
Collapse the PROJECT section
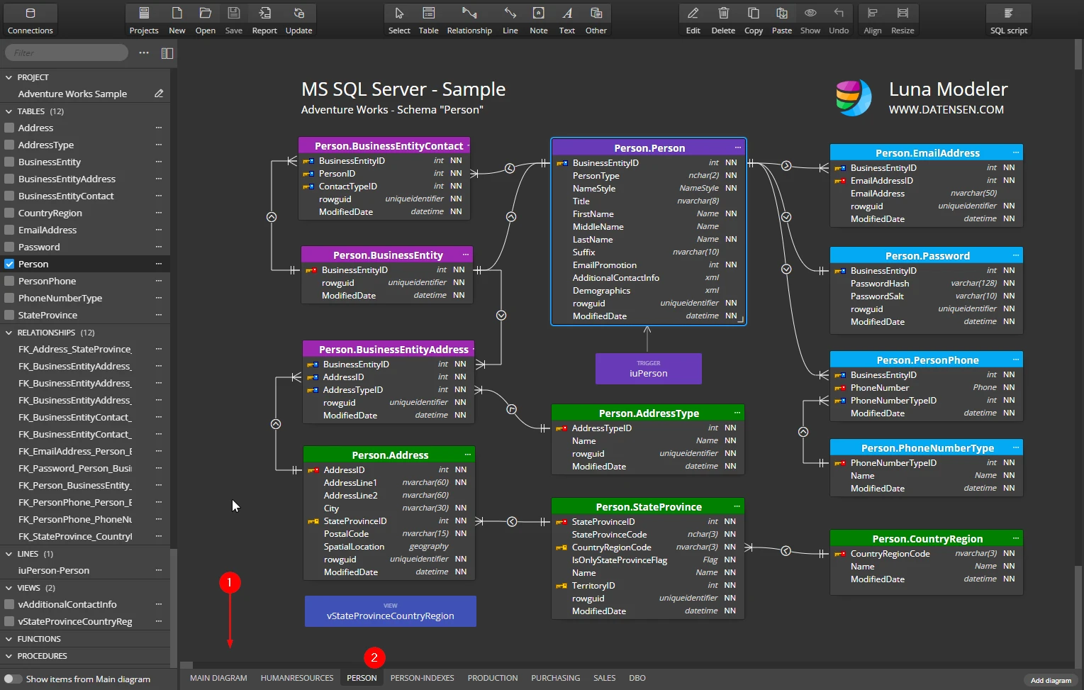(9, 77)
